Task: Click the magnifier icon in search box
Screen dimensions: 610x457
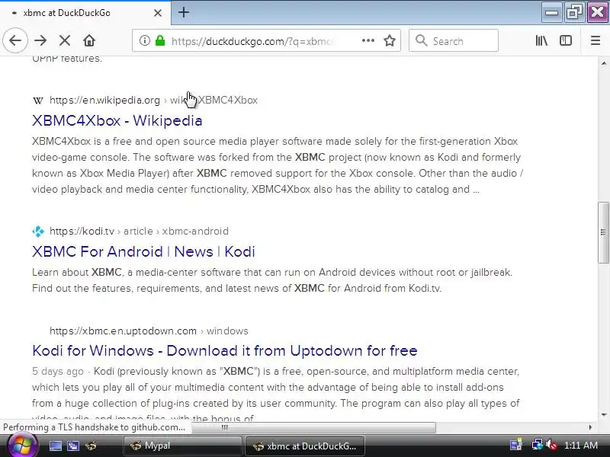Action: point(422,40)
